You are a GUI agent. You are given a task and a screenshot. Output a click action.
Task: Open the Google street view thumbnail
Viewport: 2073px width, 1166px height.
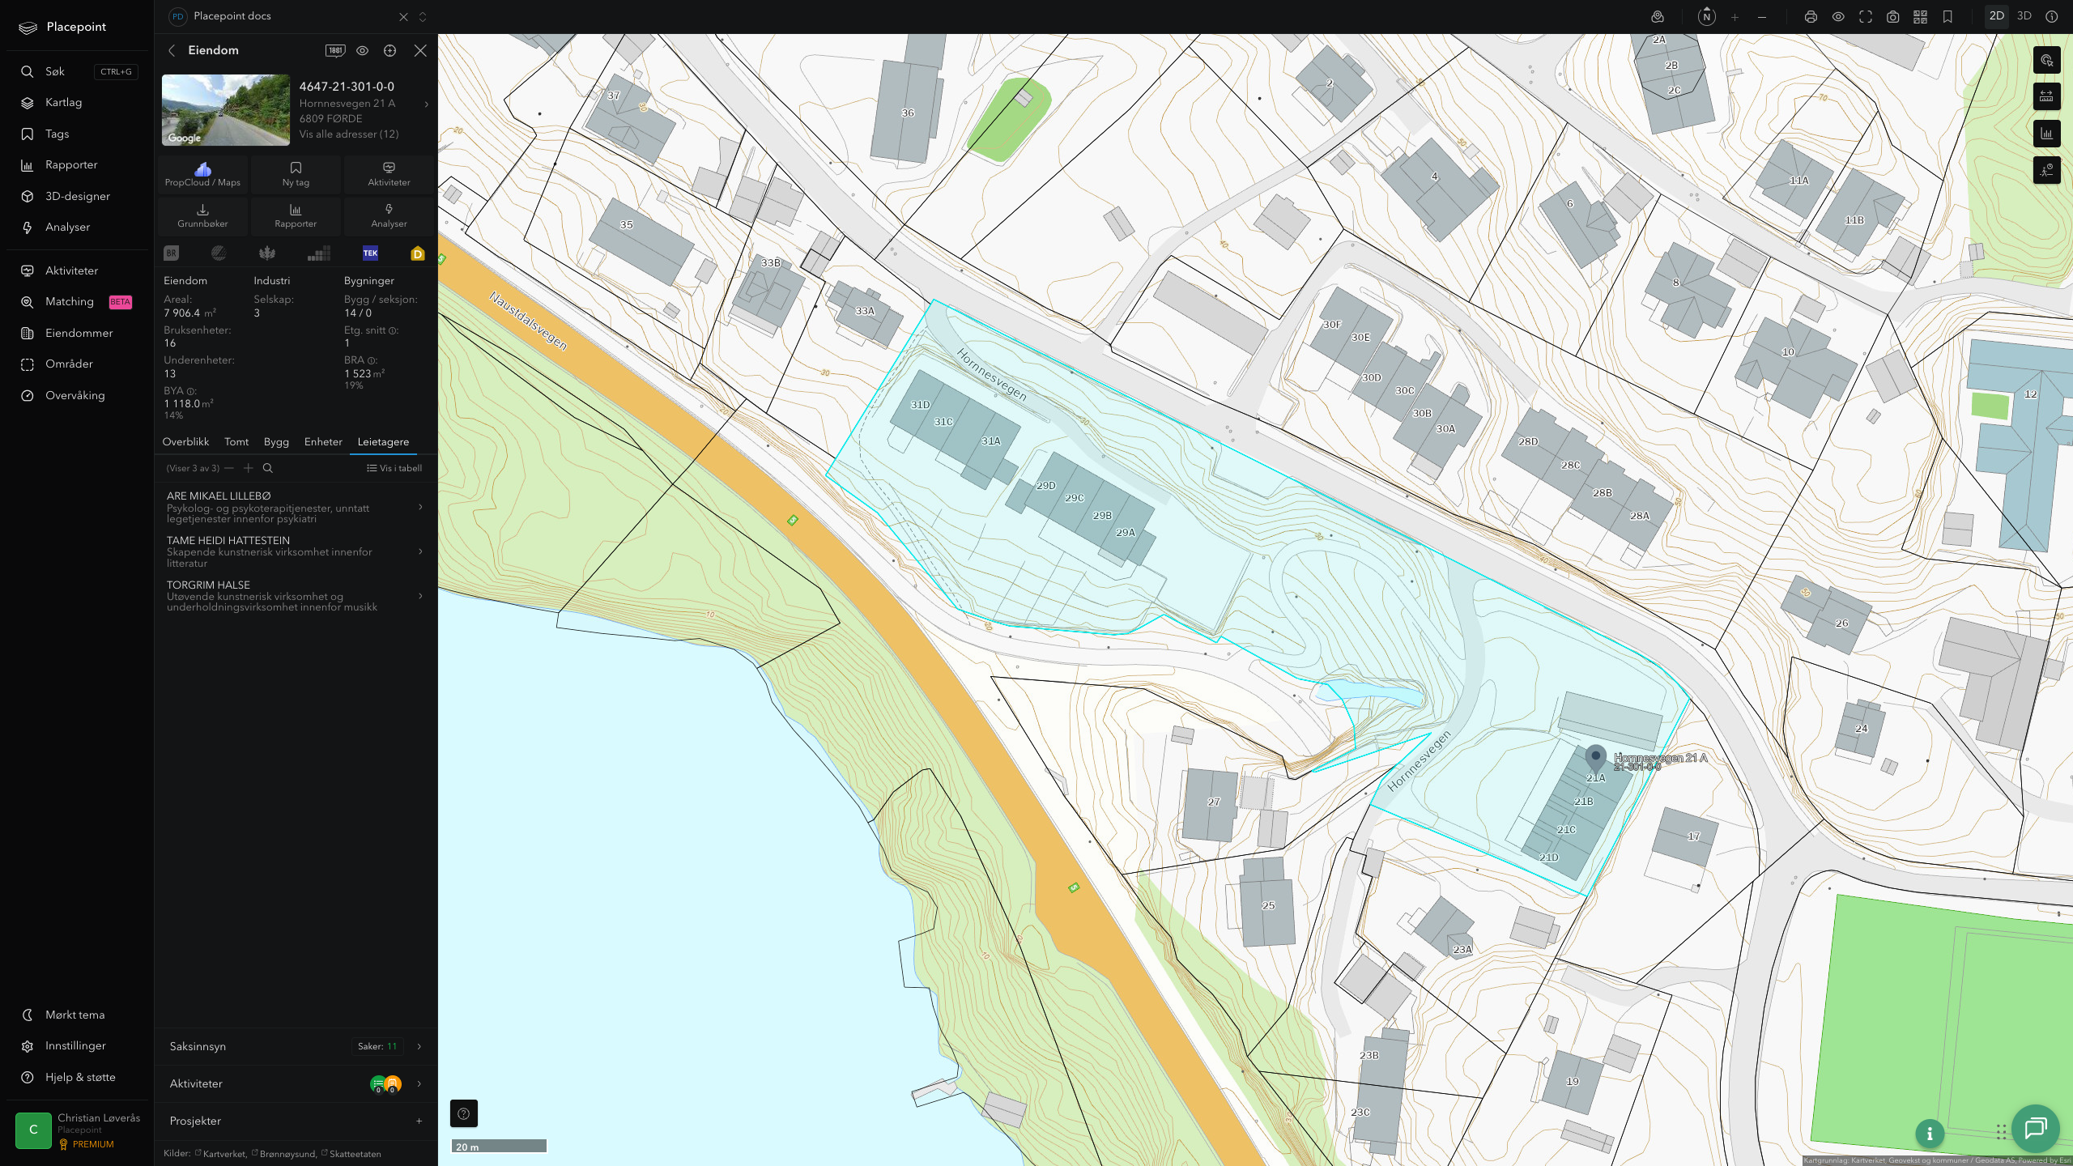[x=226, y=110]
